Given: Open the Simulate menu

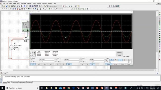Looking at the screenshot, I should click(23, 3).
